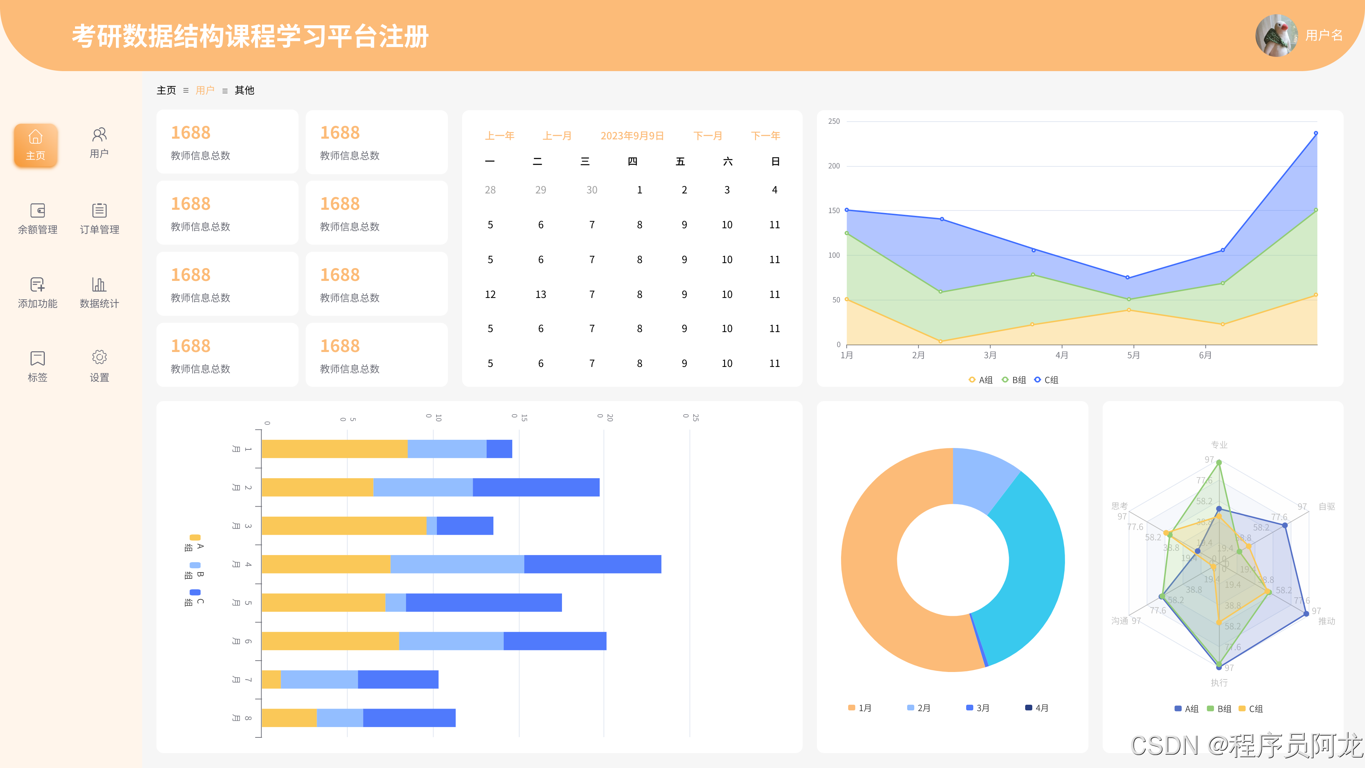Click 用户 in the breadcrumb
1365x768 pixels.
pyautogui.click(x=204, y=90)
